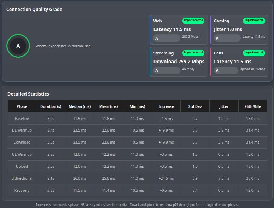Screen dimensions: 274x208
Task: Select the Bidirectional row label
Action: [22, 178]
